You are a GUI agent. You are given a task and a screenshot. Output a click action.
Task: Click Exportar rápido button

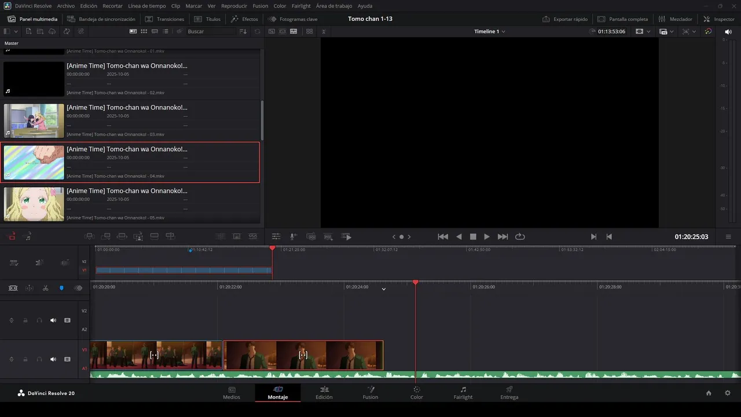point(565,19)
